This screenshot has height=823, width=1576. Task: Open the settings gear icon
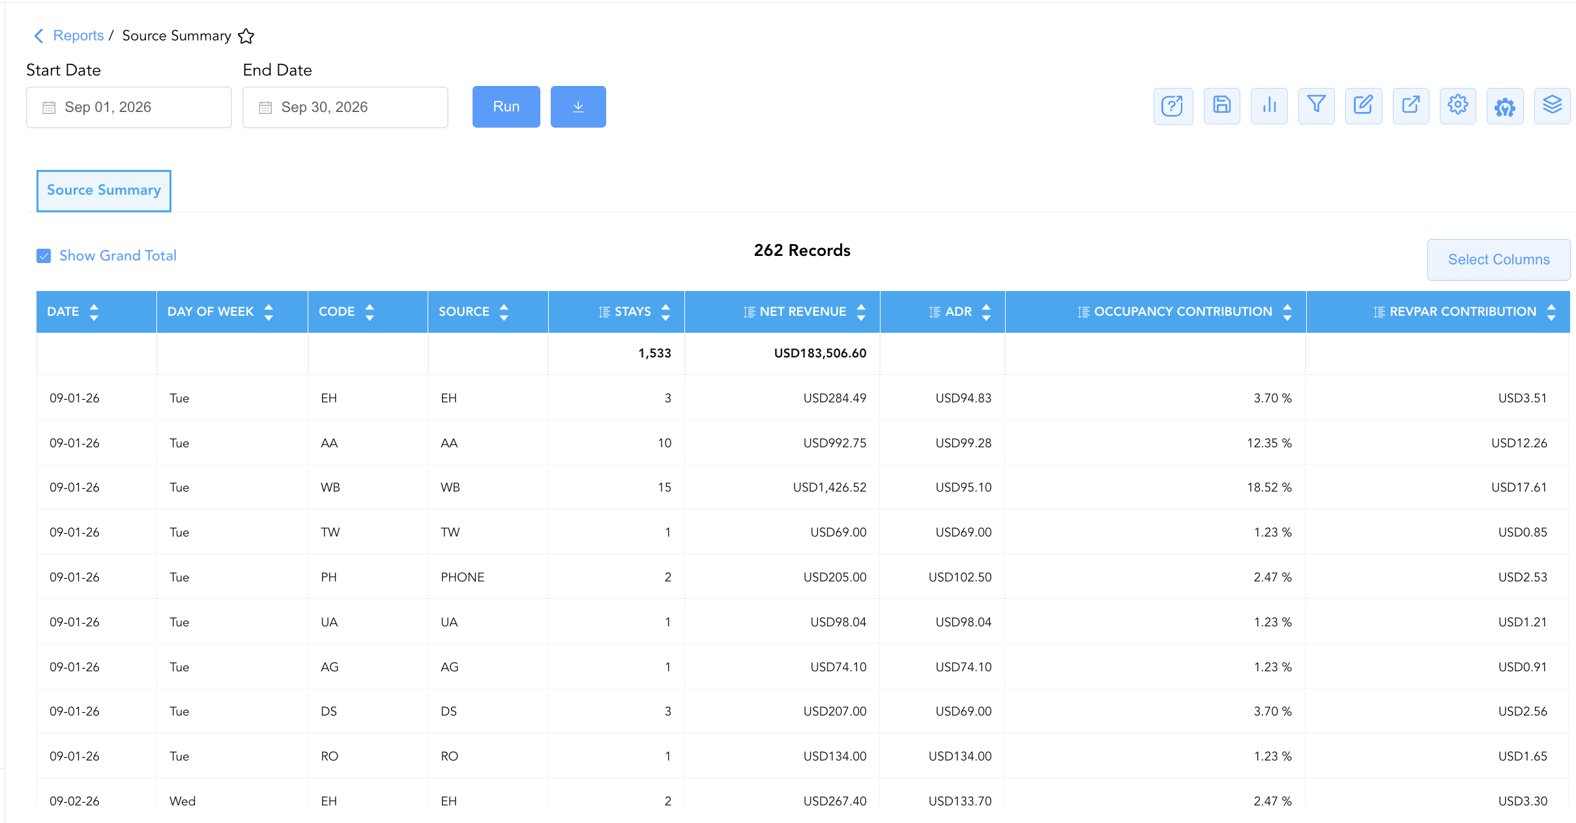point(1458,105)
